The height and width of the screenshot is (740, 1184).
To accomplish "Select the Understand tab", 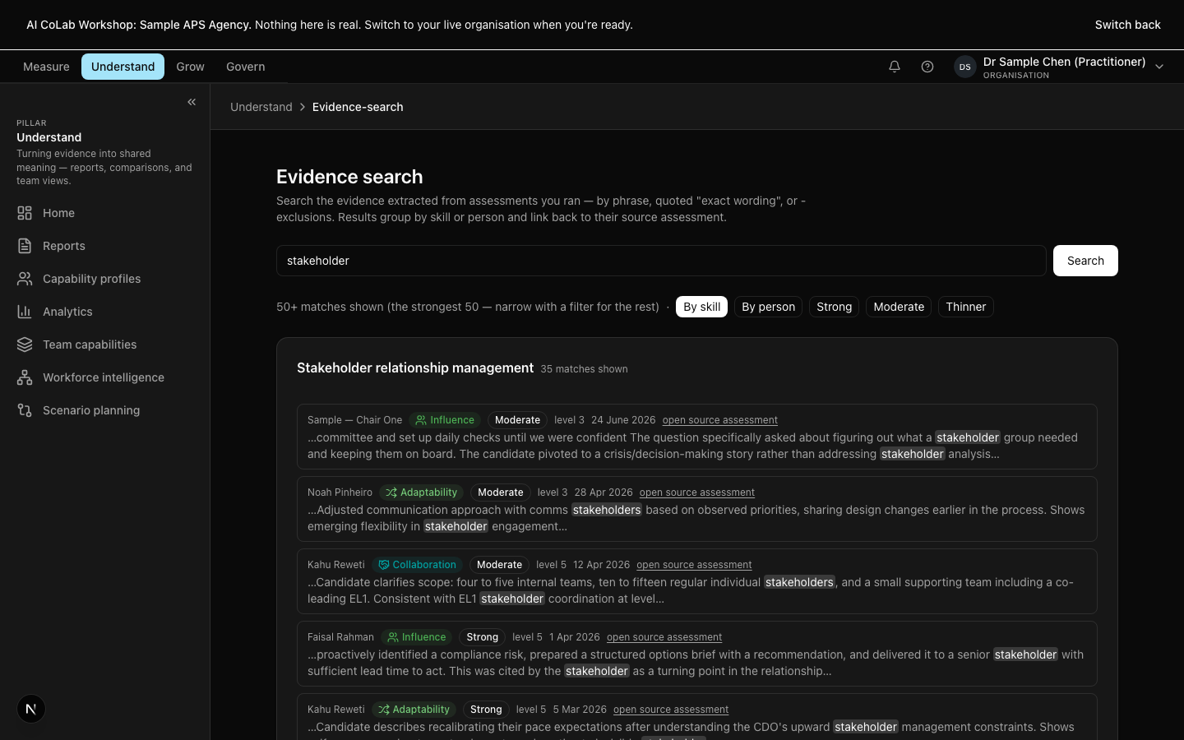I will point(123,67).
